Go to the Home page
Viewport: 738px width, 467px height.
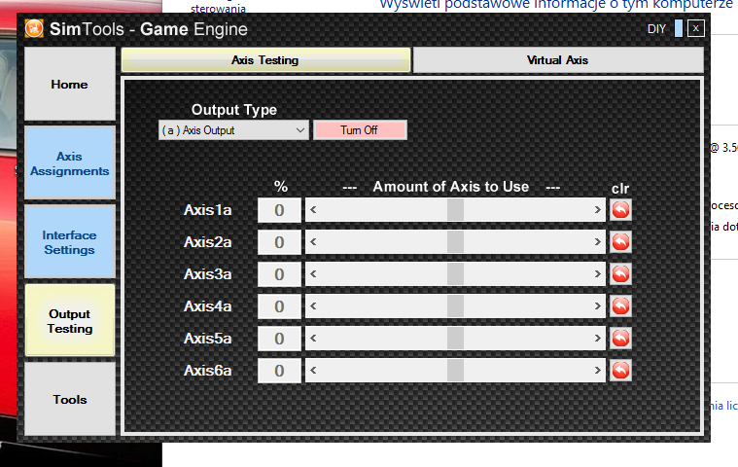click(x=70, y=84)
